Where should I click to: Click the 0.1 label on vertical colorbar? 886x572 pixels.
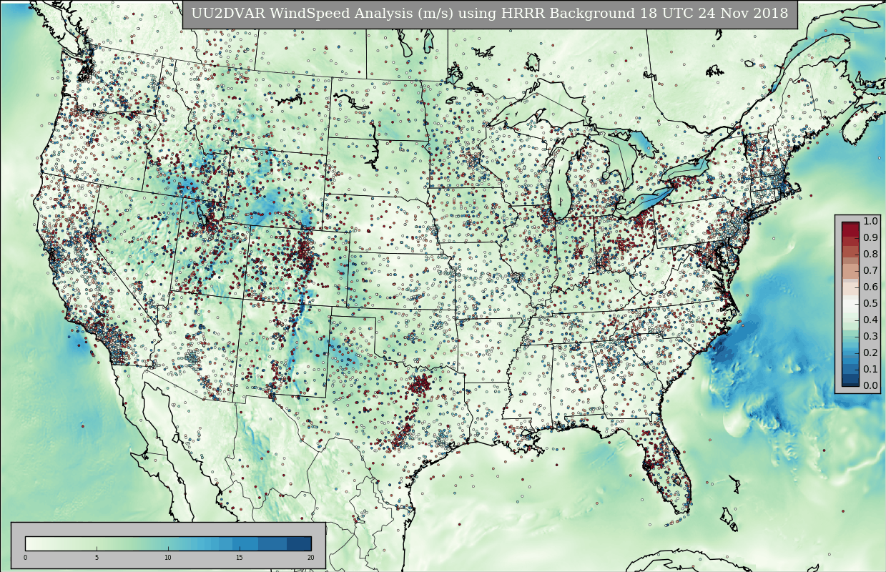pyautogui.click(x=870, y=369)
